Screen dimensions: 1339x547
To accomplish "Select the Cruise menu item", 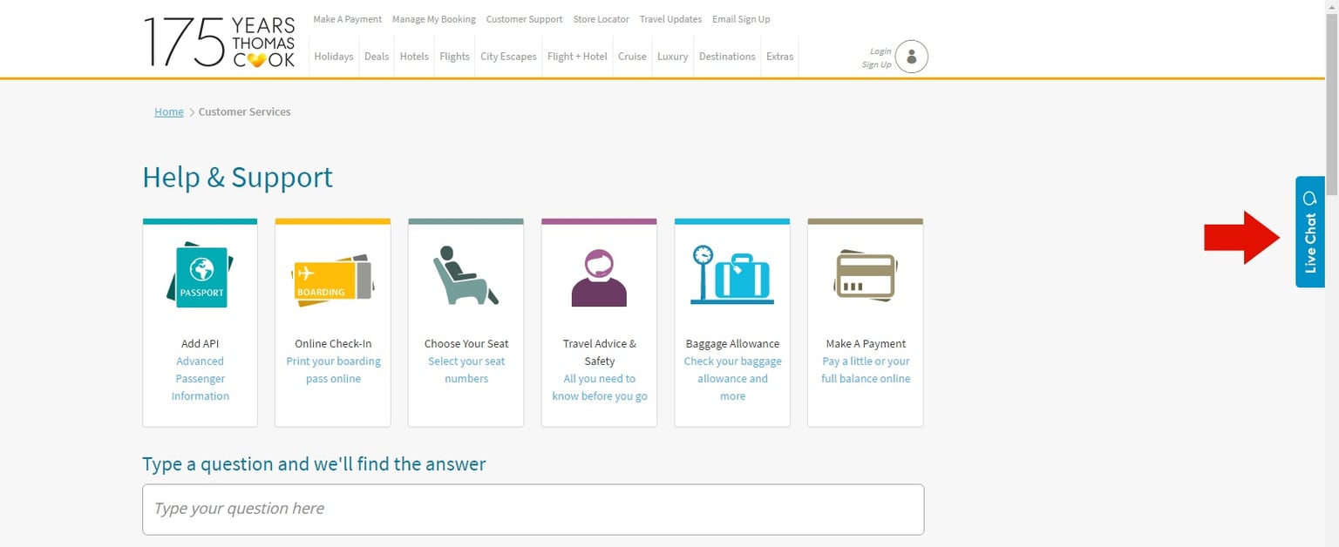I will 631,56.
